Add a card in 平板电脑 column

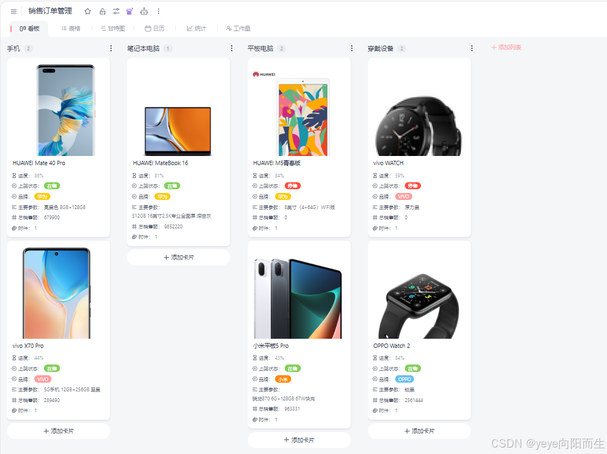(299, 440)
